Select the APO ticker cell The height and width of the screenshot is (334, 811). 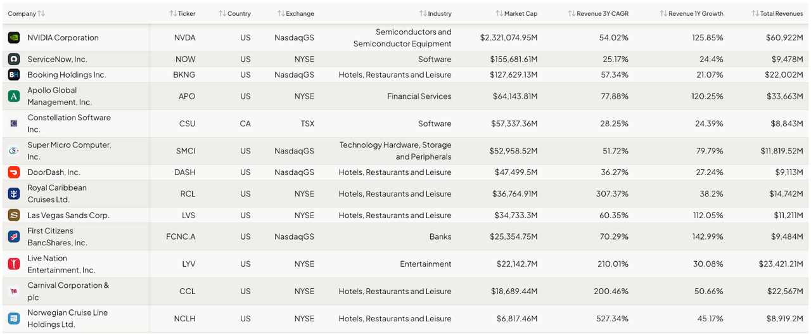pyautogui.click(x=187, y=96)
